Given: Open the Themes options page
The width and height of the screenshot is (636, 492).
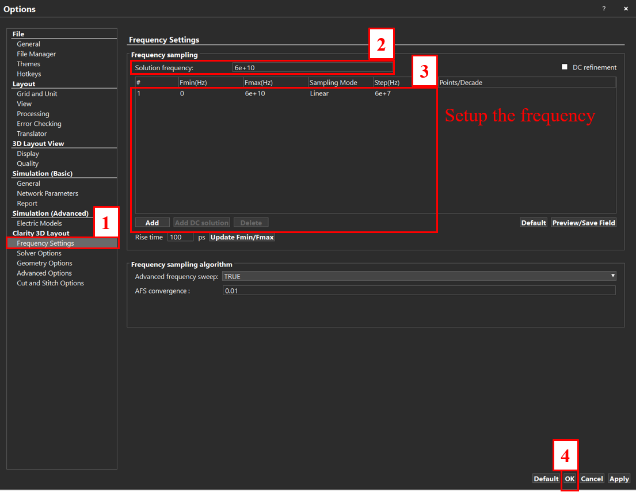Looking at the screenshot, I should tap(28, 64).
